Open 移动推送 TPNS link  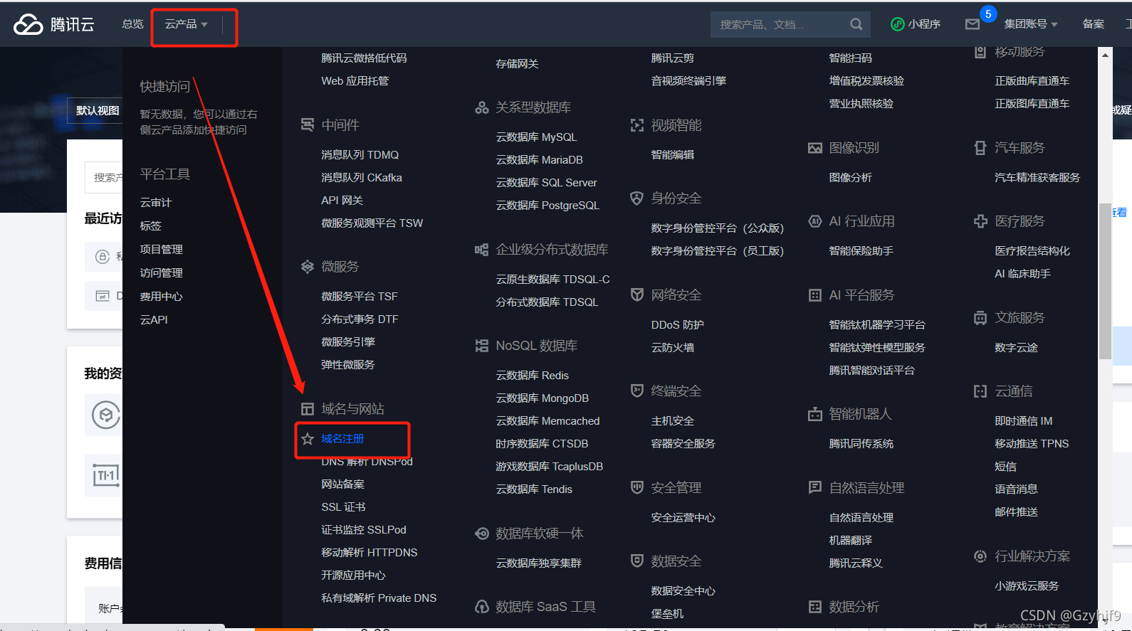pyautogui.click(x=1032, y=444)
